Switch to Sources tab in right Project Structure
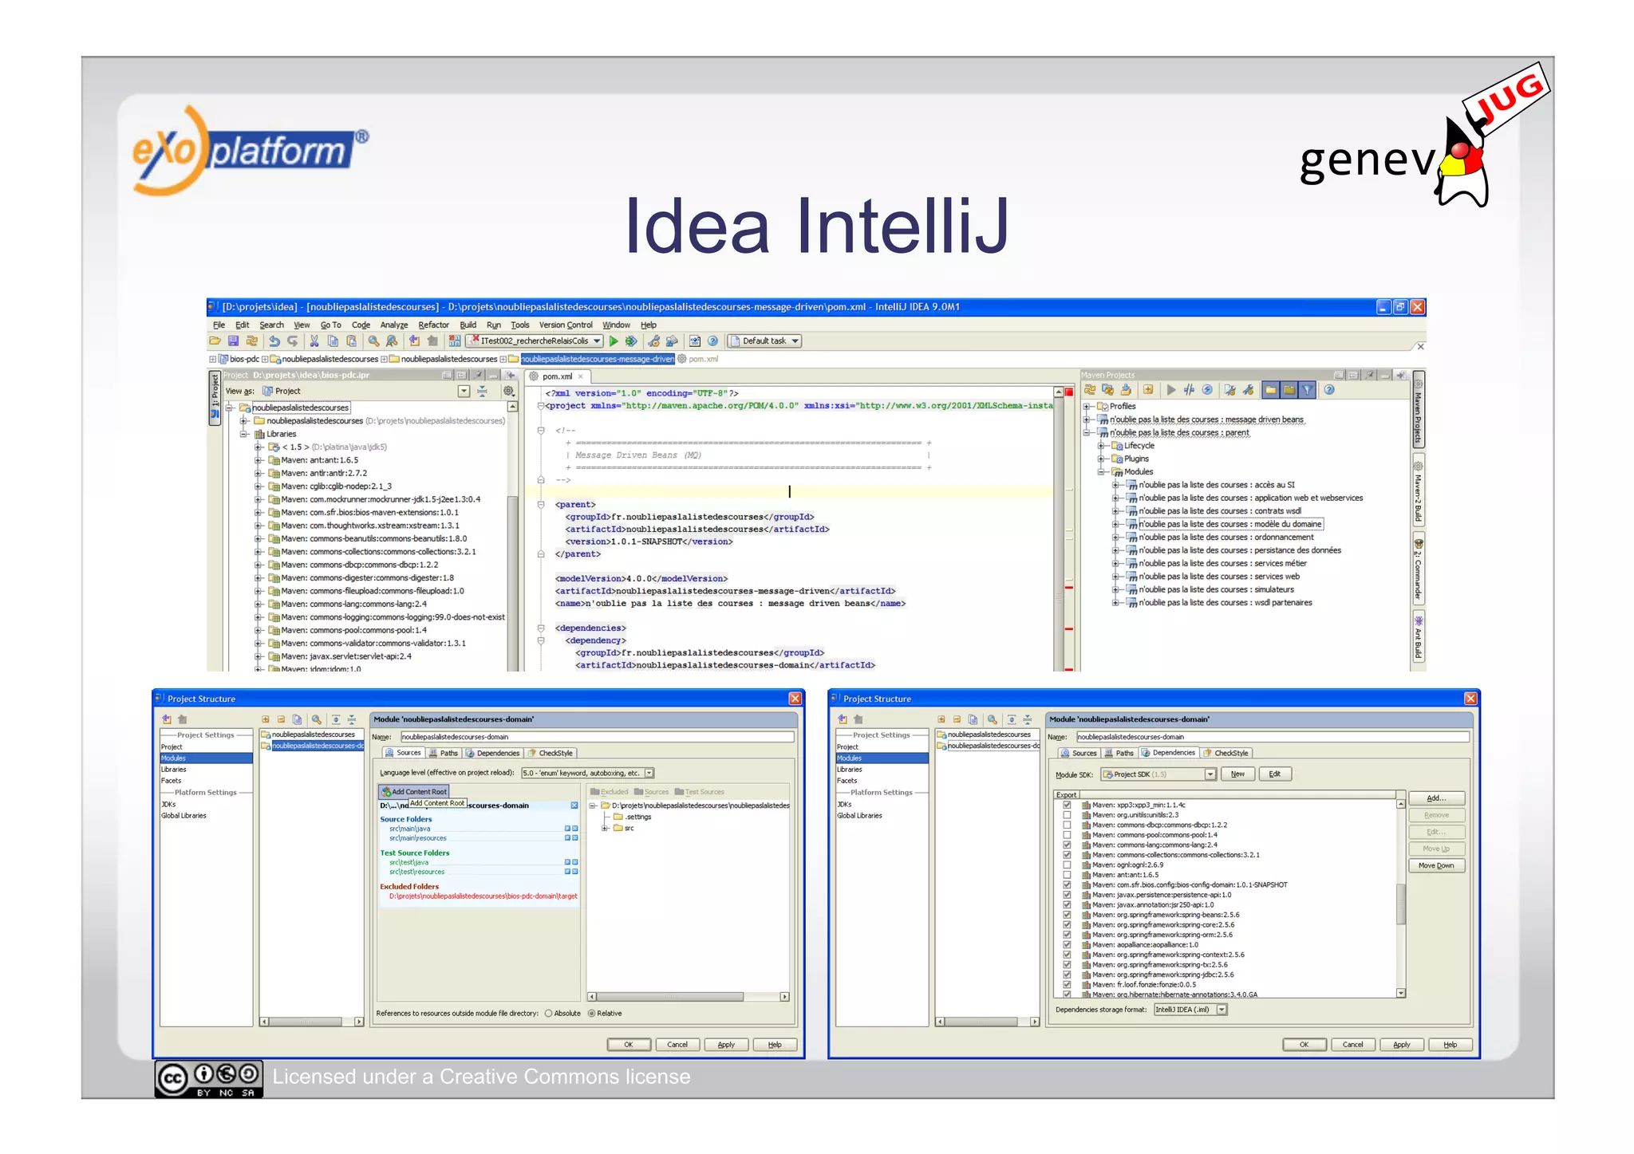 [x=1079, y=753]
